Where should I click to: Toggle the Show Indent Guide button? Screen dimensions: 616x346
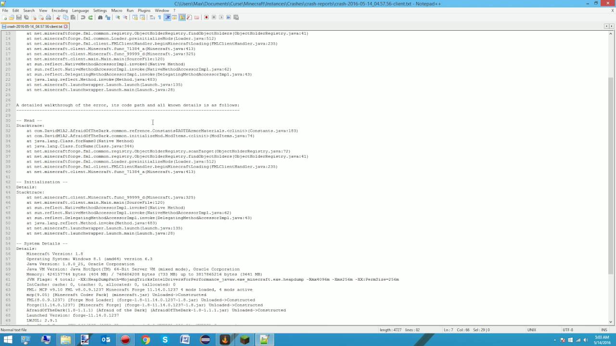(x=167, y=17)
